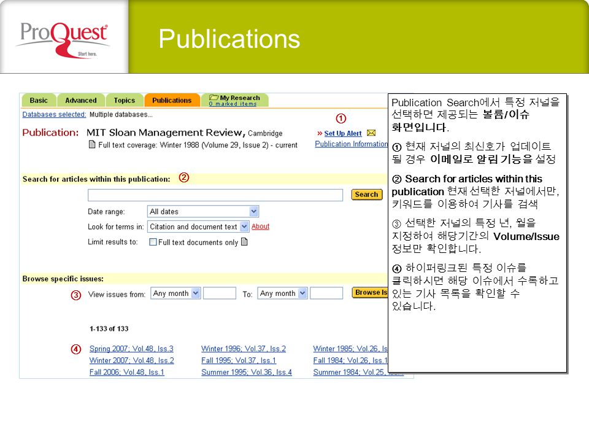Open the Date range All dates dropdown
589x442 pixels.
click(x=203, y=212)
